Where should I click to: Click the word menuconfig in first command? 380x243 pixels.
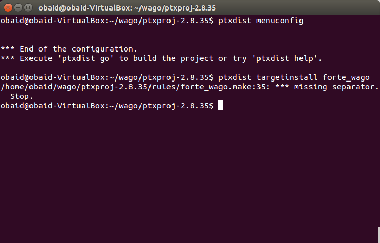tap(279, 21)
